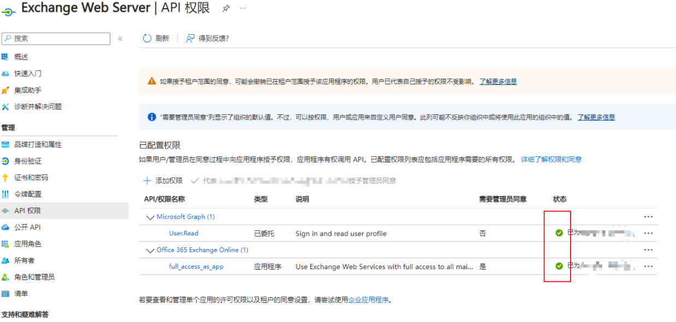Click the 添加权限 button
This screenshot has width=676, height=322.
[163, 180]
